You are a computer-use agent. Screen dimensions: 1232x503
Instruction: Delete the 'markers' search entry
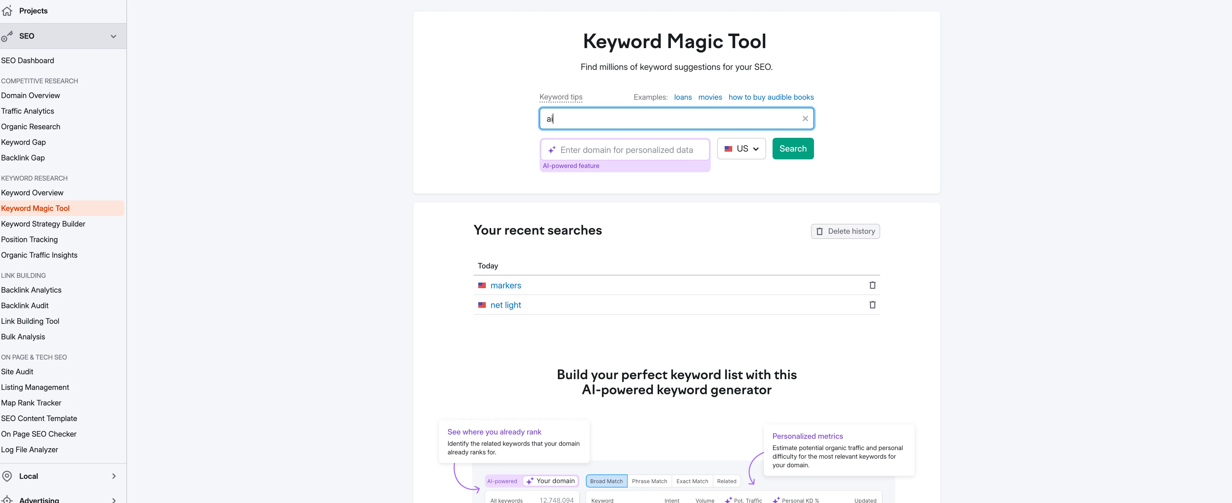(872, 285)
